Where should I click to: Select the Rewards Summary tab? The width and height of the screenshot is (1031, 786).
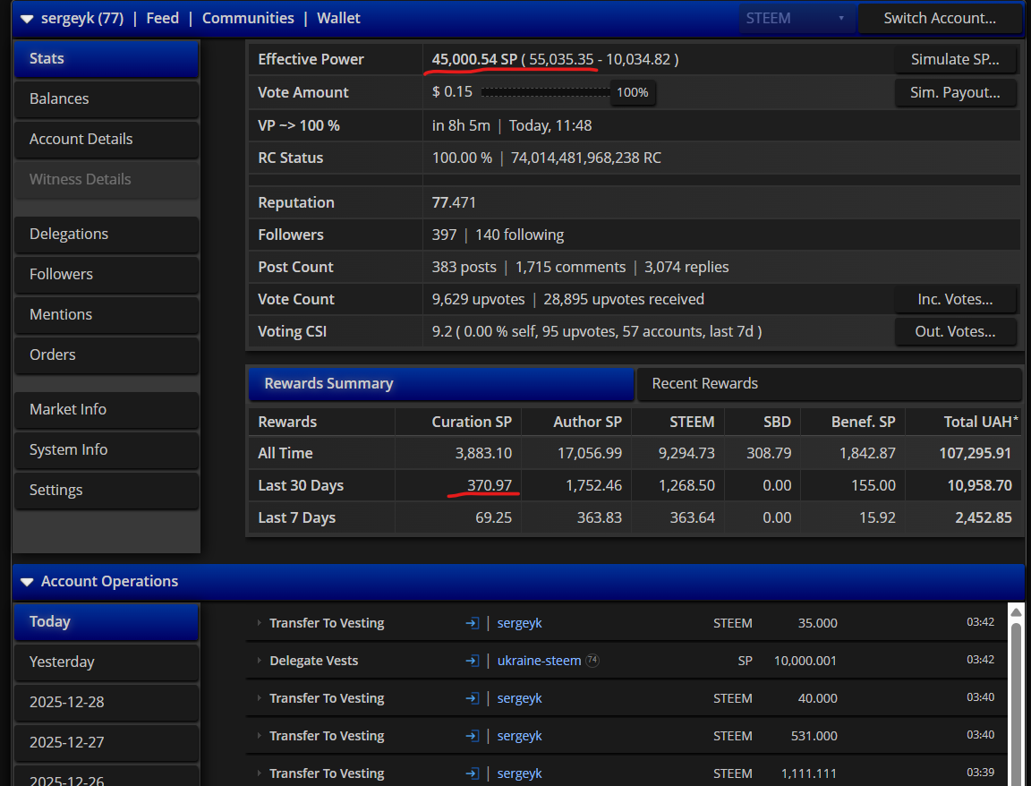(x=440, y=383)
